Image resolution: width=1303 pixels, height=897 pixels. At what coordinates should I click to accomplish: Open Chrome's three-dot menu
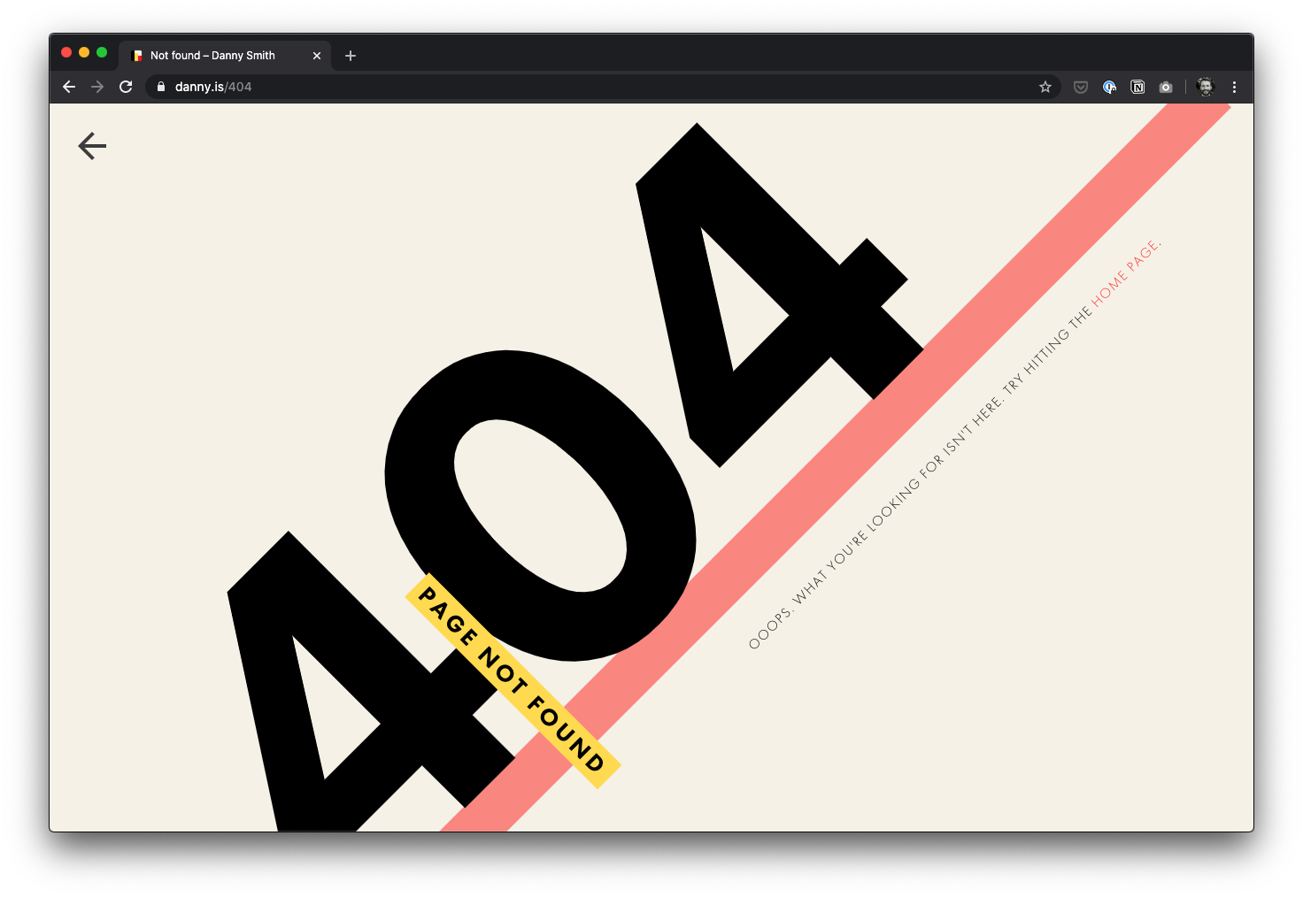tap(1234, 87)
